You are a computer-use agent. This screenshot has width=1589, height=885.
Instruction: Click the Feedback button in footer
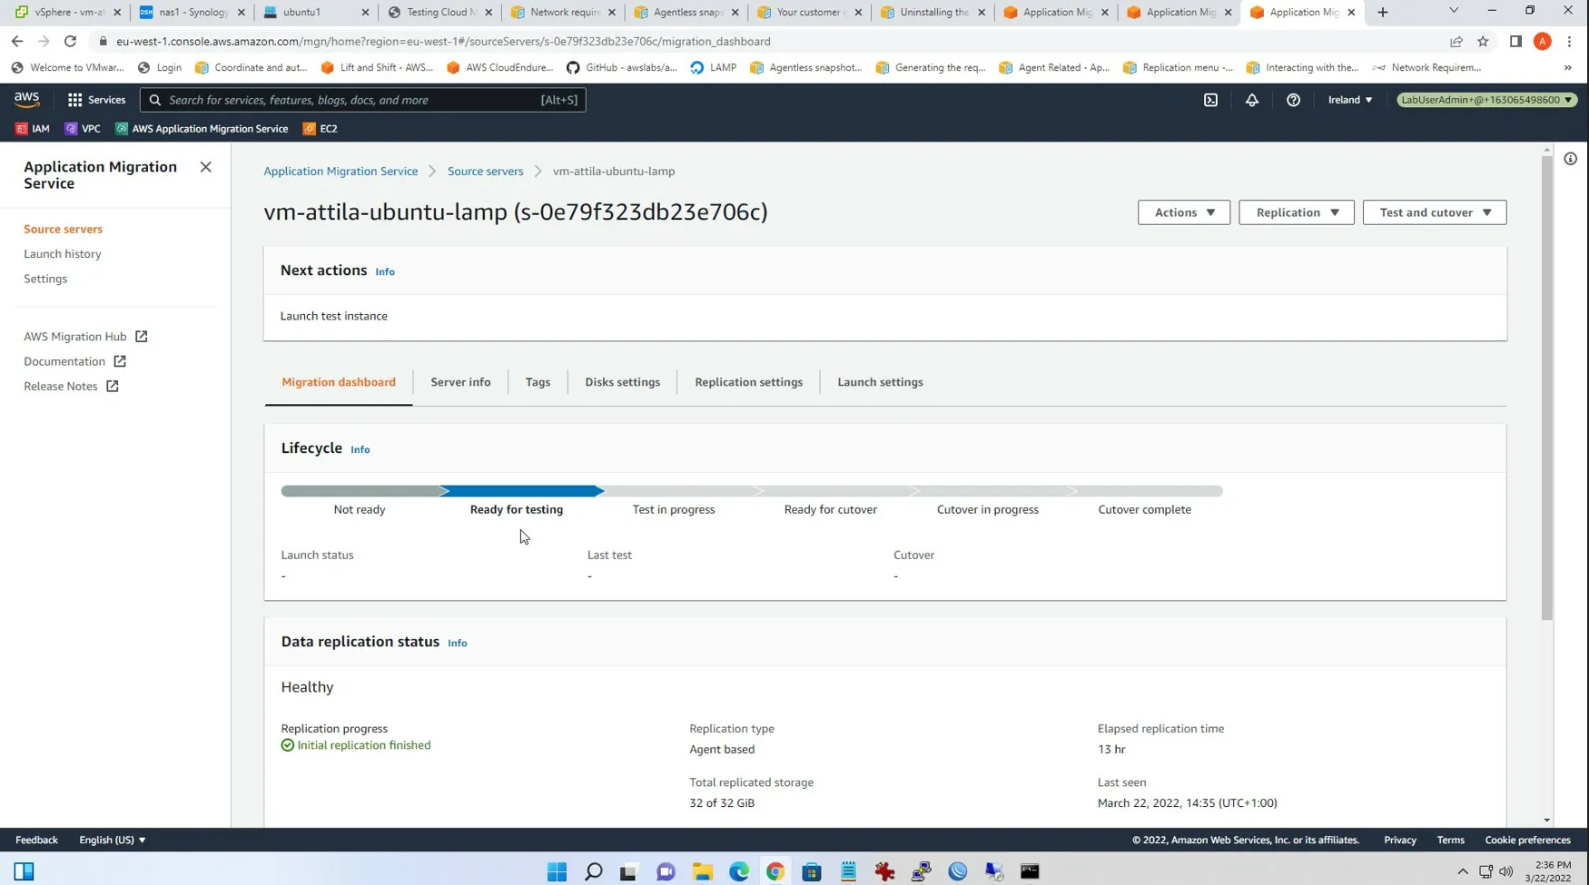36,840
